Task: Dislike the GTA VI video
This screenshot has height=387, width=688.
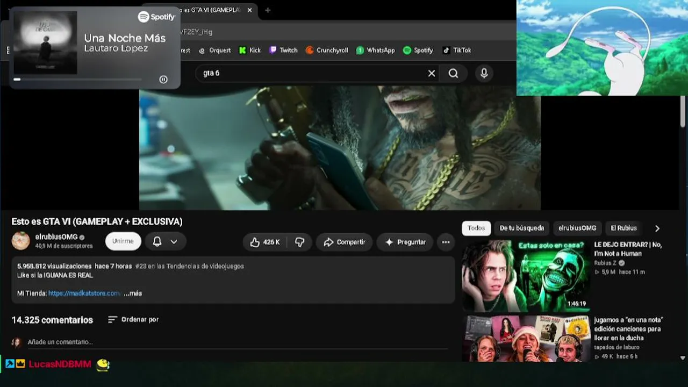Action: 299,242
